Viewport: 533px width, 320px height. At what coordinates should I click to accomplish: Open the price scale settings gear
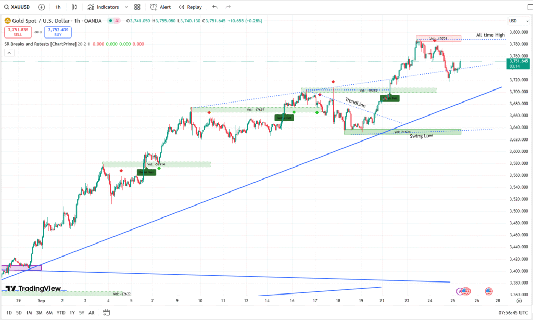coord(519,301)
